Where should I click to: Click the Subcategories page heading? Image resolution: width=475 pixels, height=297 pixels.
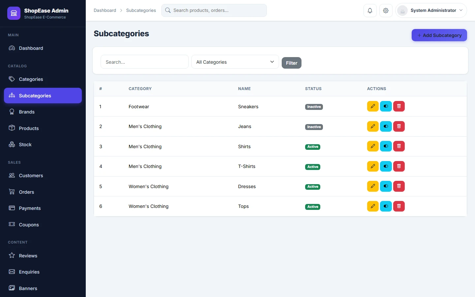click(121, 34)
